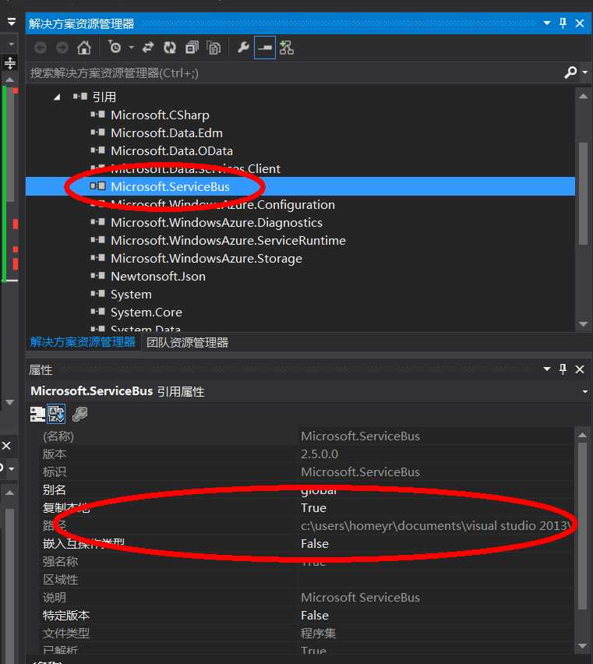Viewport: 593px width, 664px height.
Task: Go to Home view in Solution Explorer
Action: click(84, 48)
